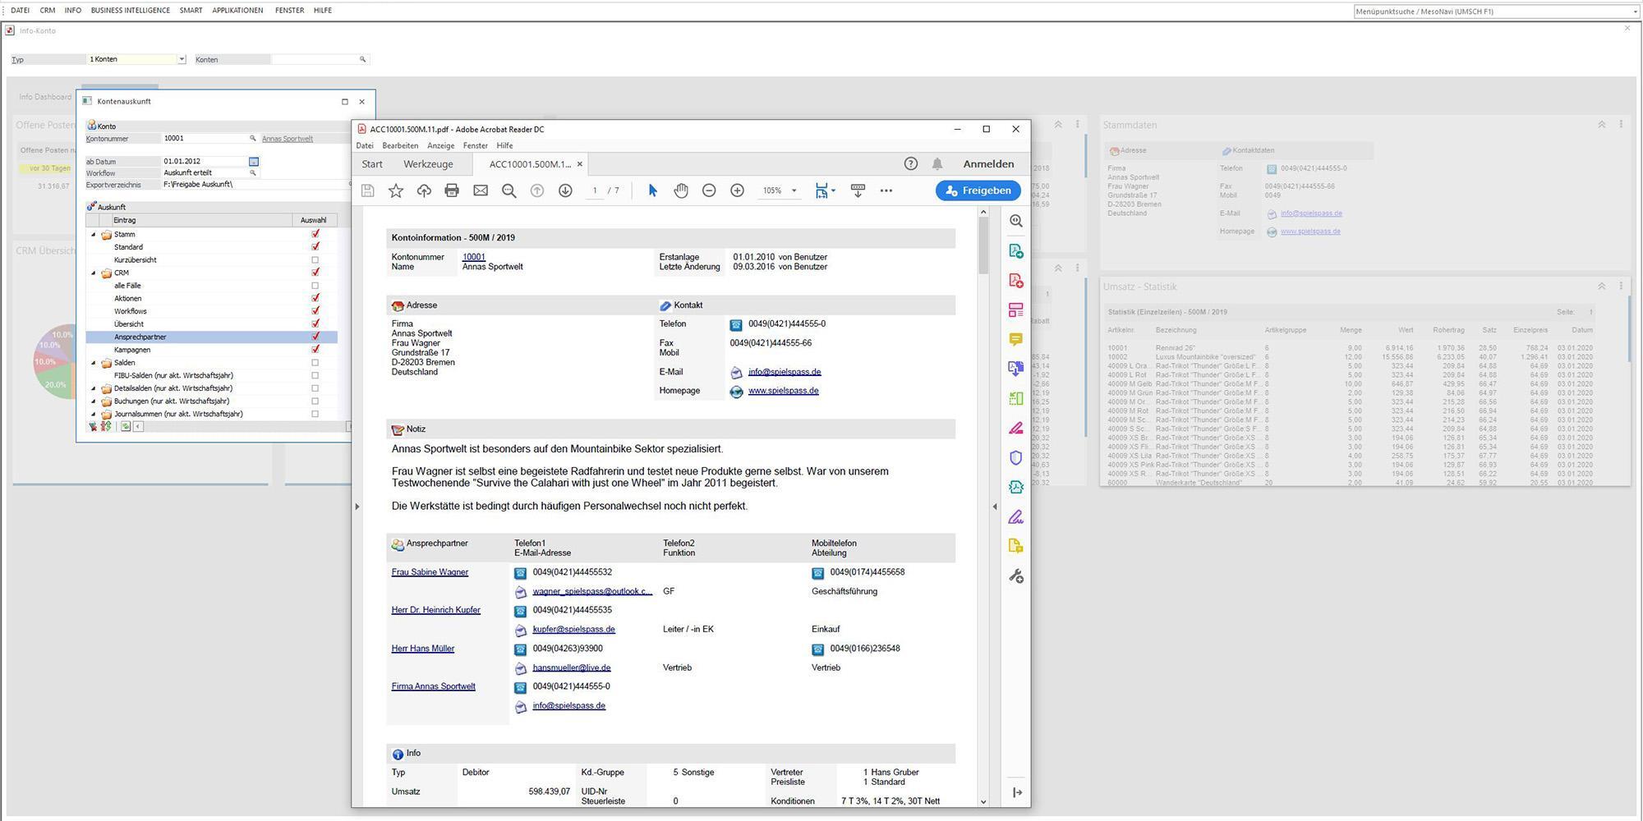The image size is (1643, 821).
Task: Open the APPLIKATIONEN menu
Action: point(237,11)
